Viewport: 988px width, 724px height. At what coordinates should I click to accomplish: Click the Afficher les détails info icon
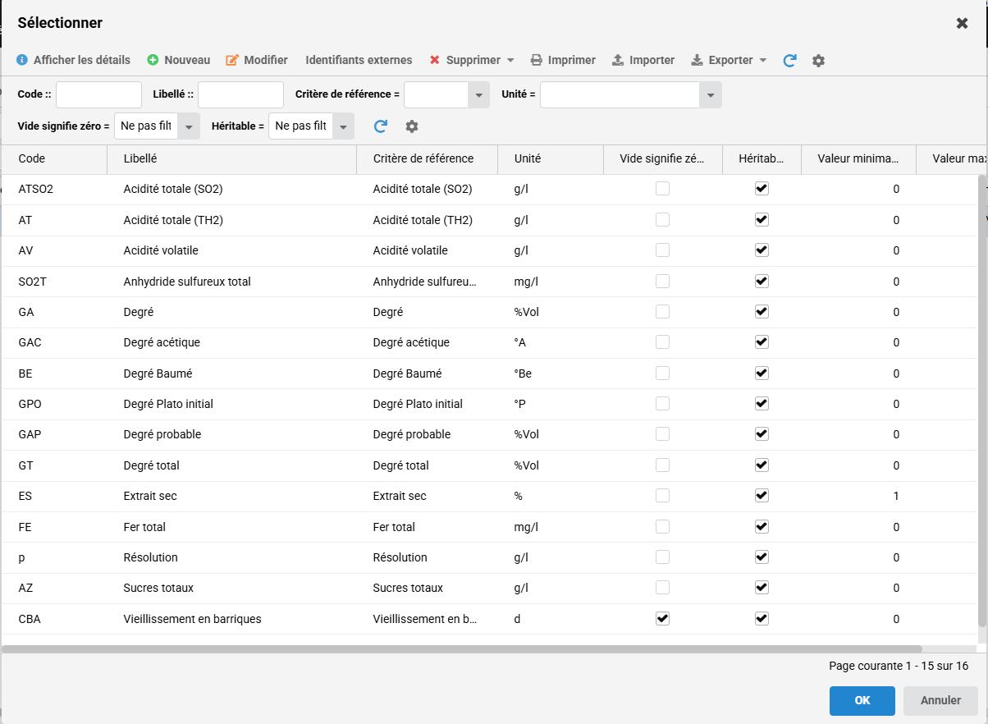click(x=22, y=60)
